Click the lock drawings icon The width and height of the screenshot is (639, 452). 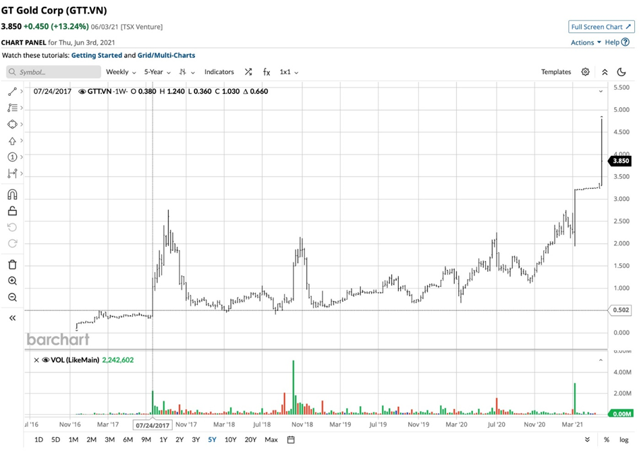[12, 212]
